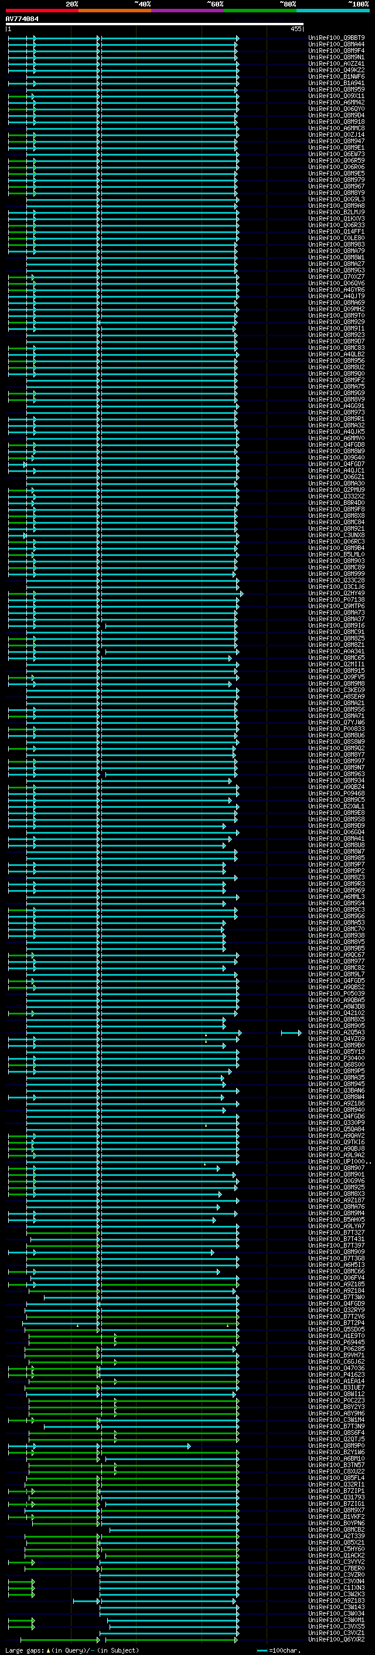Open hit UniRef100_Q9BBT9
Viewport: 375px width, 1655px height.
tap(336, 38)
